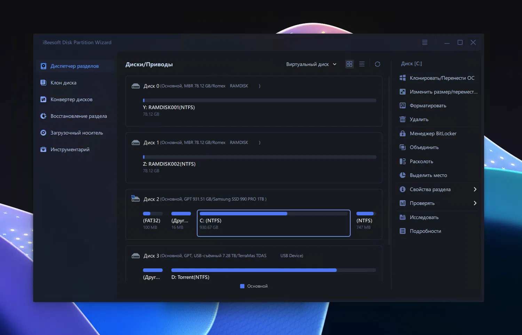This screenshot has width=522, height=335.
Task: Click the Подробности details icon
Action: (403, 231)
